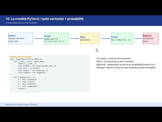The image size is (162, 122).
Task: Click code line 'super().__init__()'
Action: [x=27, y=64]
